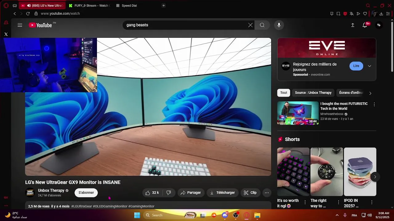Like the video with thumbs up

pos(152,193)
